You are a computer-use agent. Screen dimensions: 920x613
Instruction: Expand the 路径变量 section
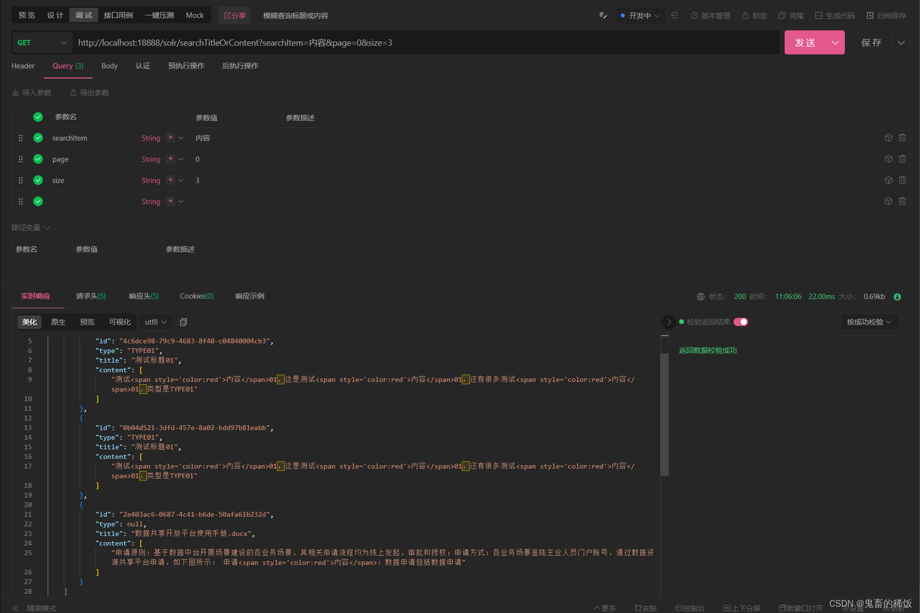(x=31, y=227)
